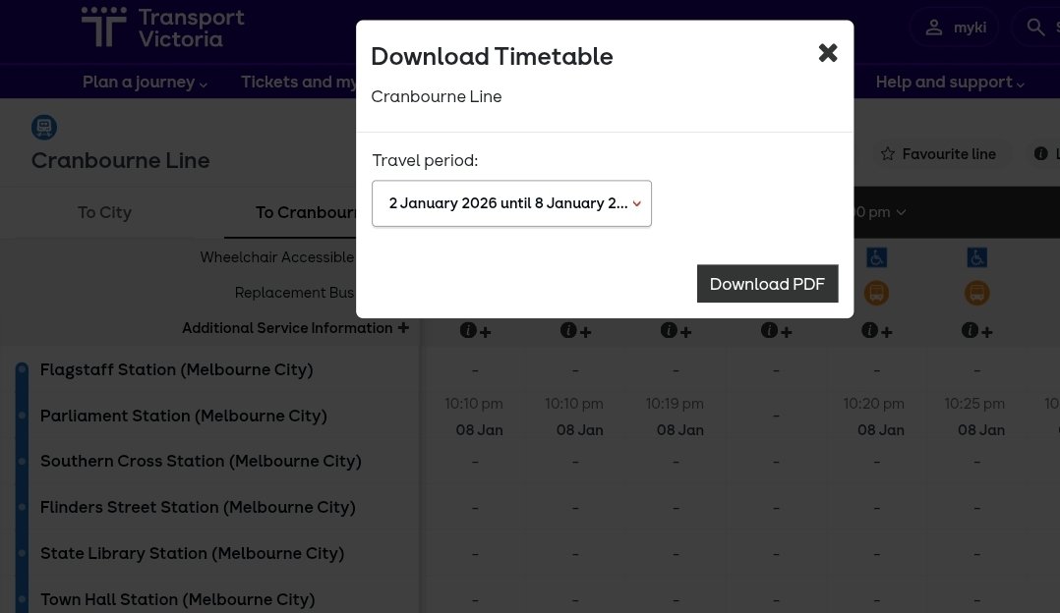The width and height of the screenshot is (1060, 613).
Task: Click the Download PDF button
Action: (767, 283)
